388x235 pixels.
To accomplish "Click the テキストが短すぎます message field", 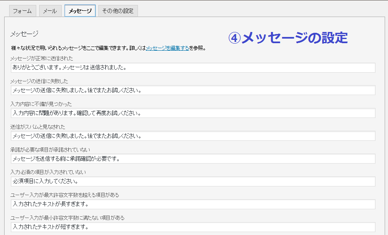I will pos(193,227).
